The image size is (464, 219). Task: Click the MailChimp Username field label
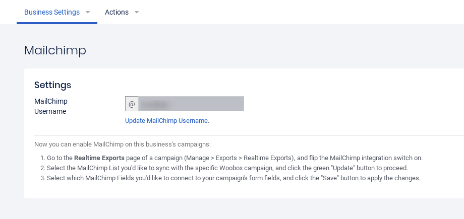pos(50,106)
